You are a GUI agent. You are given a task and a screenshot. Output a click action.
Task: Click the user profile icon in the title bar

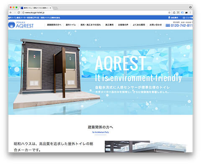click(190, 8)
